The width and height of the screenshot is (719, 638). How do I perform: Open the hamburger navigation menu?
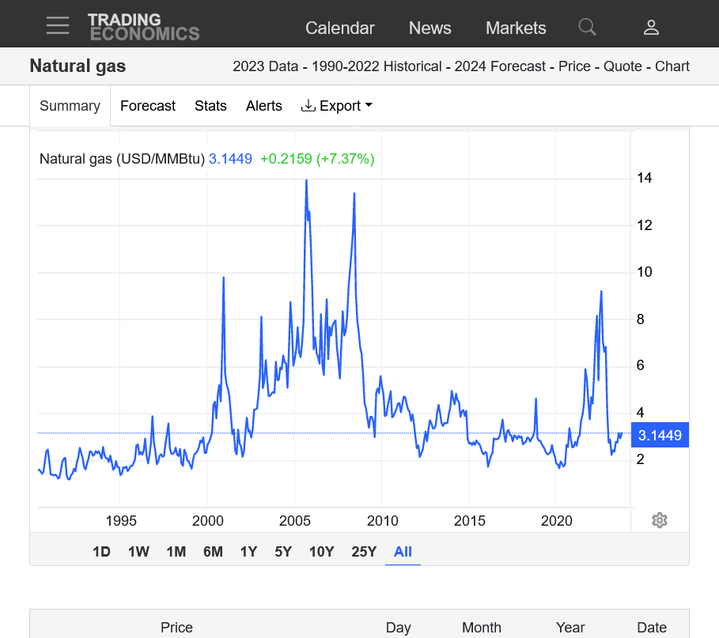58,26
